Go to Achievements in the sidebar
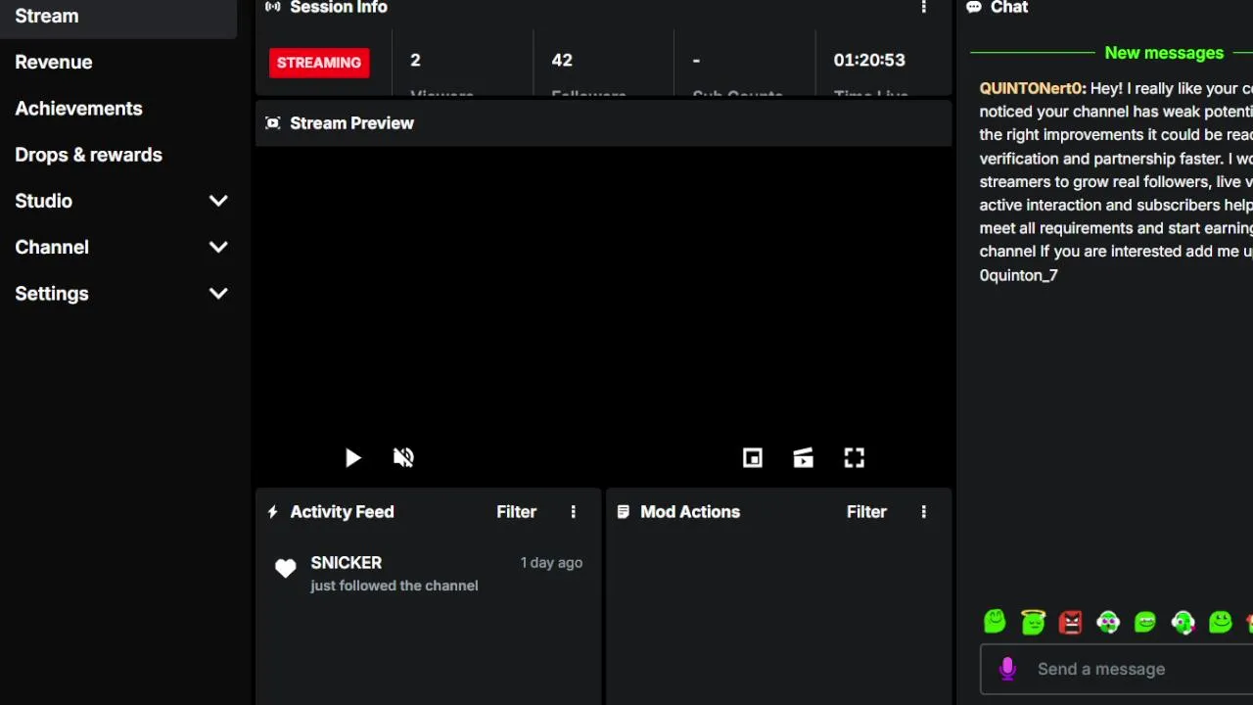The image size is (1253, 705). (78, 109)
